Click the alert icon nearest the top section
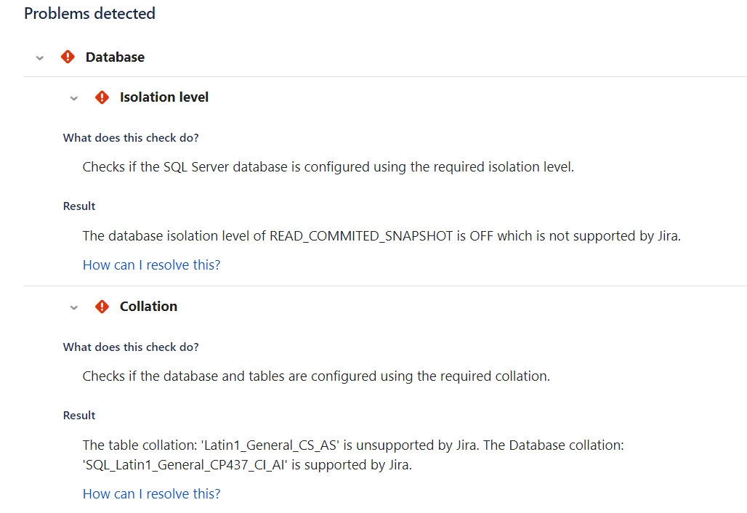The height and width of the screenshot is (513, 747). [67, 57]
